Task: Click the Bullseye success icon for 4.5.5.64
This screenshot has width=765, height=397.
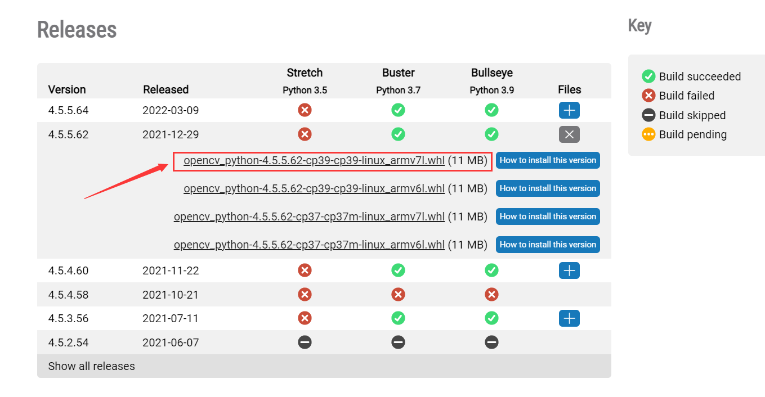Action: [491, 110]
